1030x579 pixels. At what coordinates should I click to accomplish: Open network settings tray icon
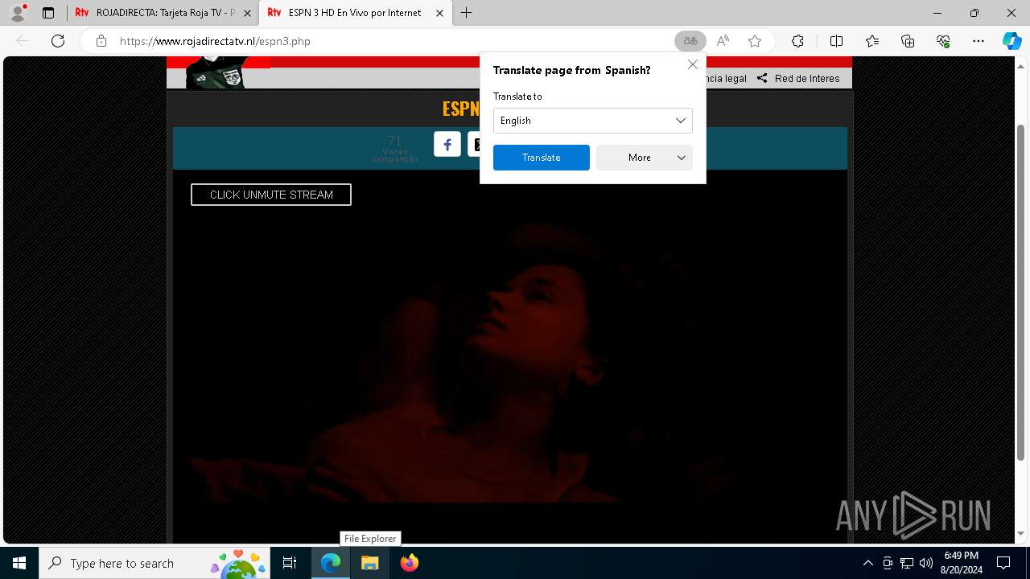[x=907, y=563]
